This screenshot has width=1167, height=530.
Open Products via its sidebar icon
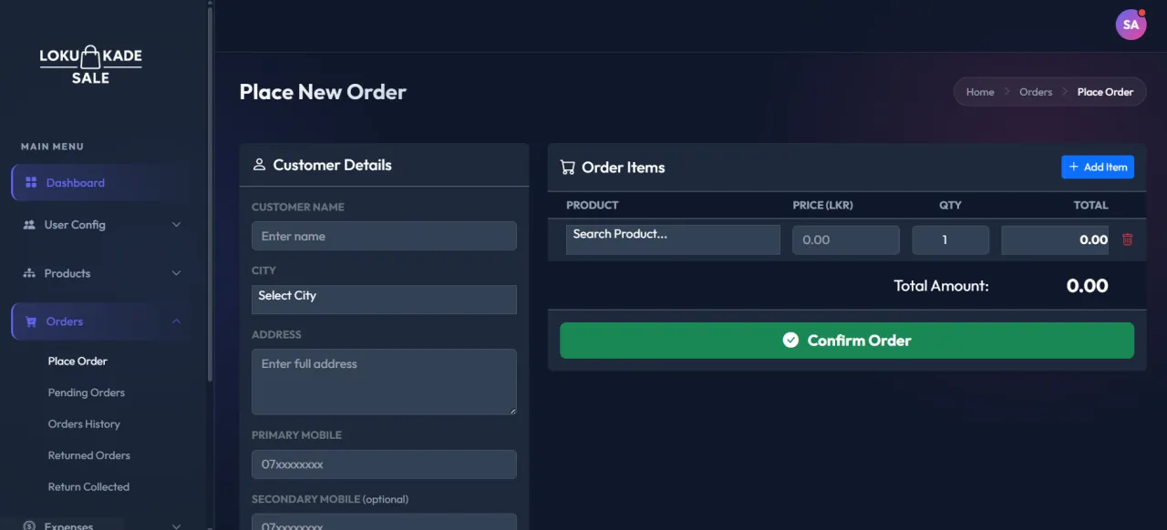click(x=30, y=273)
